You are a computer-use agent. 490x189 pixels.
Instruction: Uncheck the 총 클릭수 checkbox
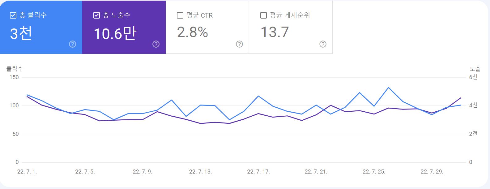(13, 15)
